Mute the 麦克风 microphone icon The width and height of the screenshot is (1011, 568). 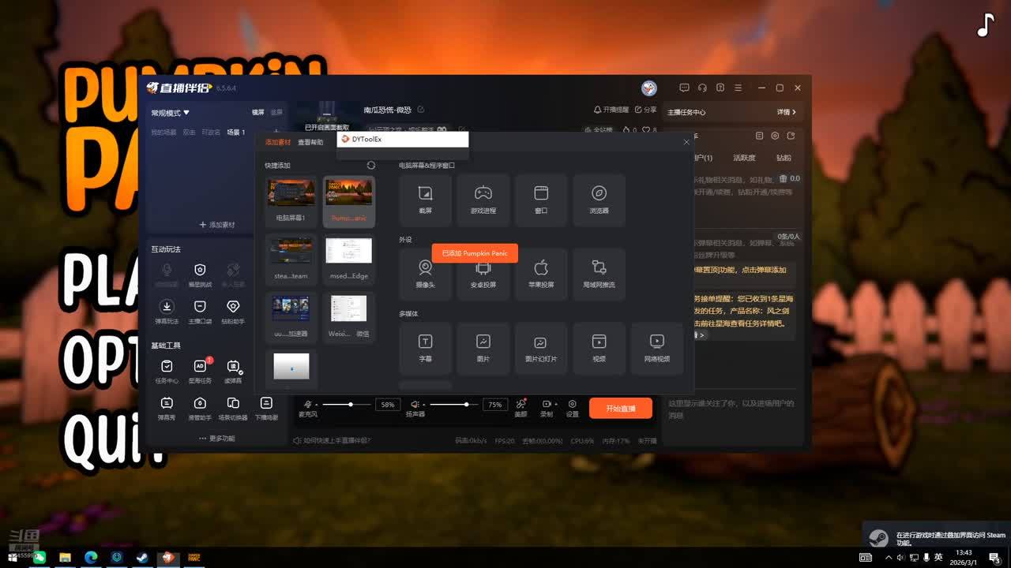(x=308, y=405)
